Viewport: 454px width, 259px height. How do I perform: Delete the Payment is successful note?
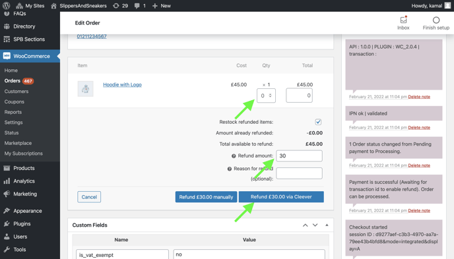coord(419,210)
